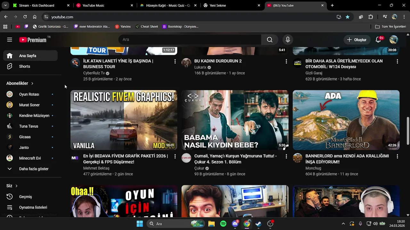The width and height of the screenshot is (410, 230).
Task: Open the account avatar menu
Action: pyautogui.click(x=394, y=40)
